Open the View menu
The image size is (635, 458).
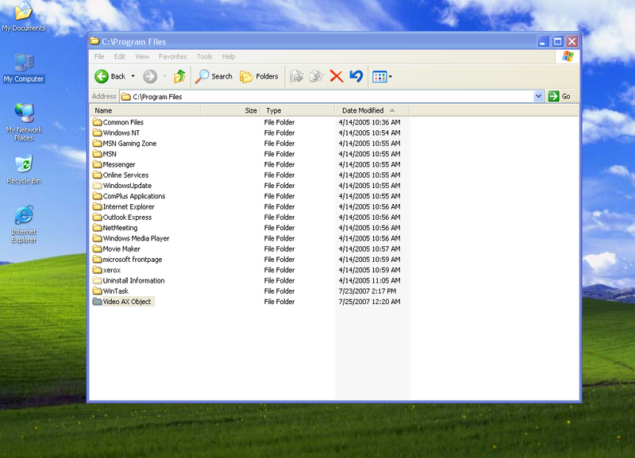(x=142, y=56)
